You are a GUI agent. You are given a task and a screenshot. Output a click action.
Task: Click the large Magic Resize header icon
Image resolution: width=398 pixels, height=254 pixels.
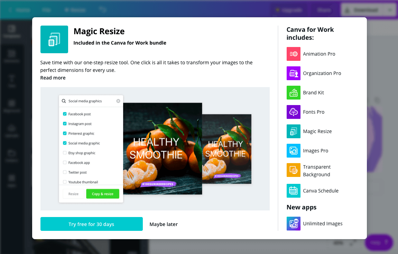pyautogui.click(x=54, y=39)
